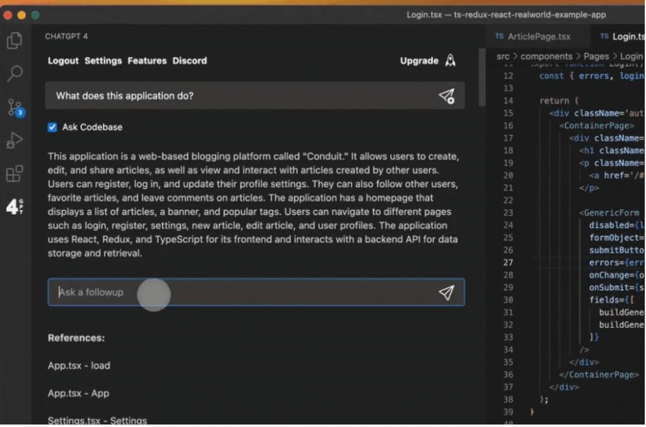
Task: Open the Explorer files icon in activity bar
Action: pos(15,40)
